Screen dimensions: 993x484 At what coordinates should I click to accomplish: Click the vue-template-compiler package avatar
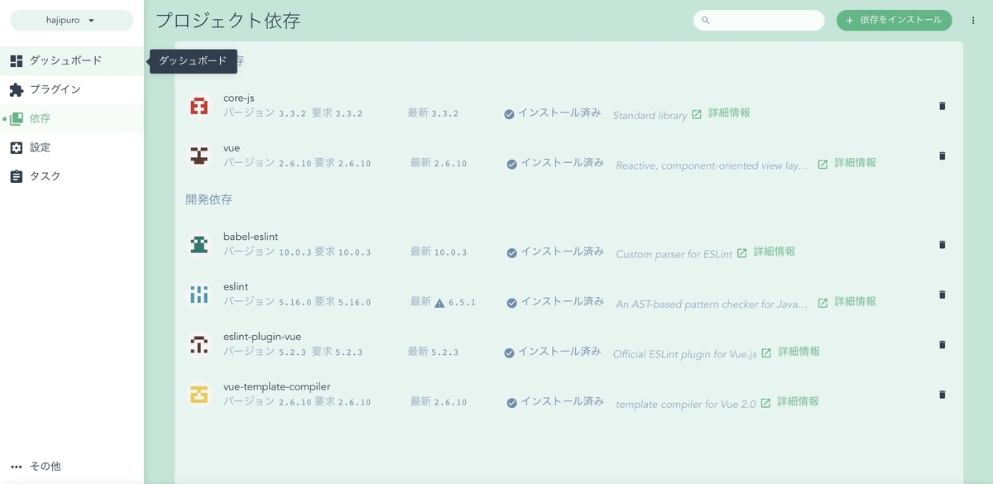point(199,395)
